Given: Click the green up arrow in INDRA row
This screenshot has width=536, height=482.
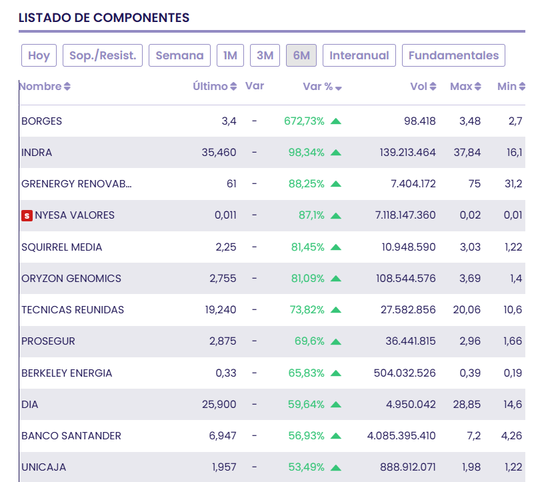Looking at the screenshot, I should coord(336,153).
